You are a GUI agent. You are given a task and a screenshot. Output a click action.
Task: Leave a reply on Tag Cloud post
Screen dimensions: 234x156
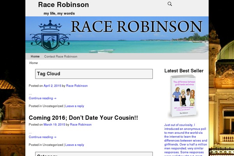click(74, 106)
